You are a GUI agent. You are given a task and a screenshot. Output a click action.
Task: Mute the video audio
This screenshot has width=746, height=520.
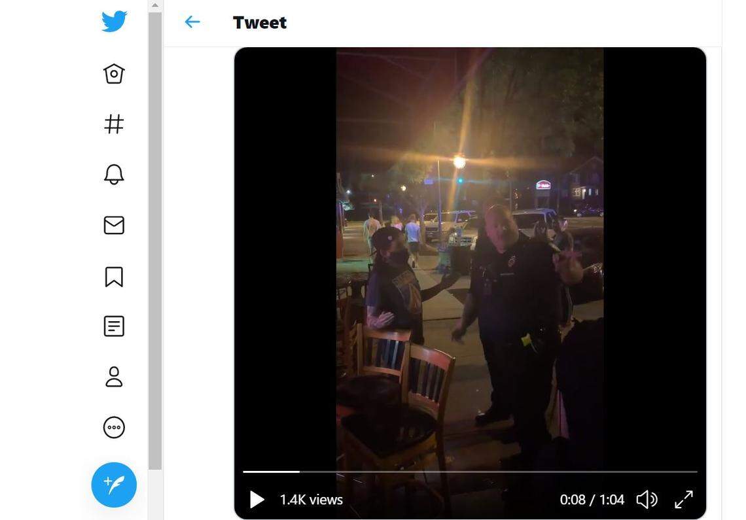(647, 498)
